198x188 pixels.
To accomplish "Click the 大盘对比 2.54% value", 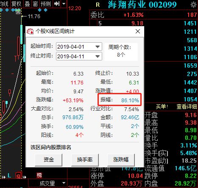I will pyautogui.click(x=76, y=109).
